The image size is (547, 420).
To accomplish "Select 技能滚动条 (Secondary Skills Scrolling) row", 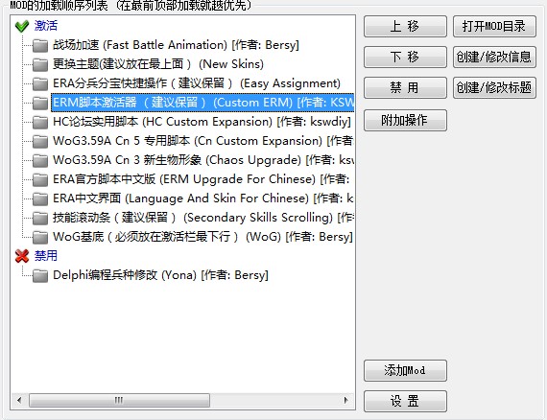I will click(203, 218).
